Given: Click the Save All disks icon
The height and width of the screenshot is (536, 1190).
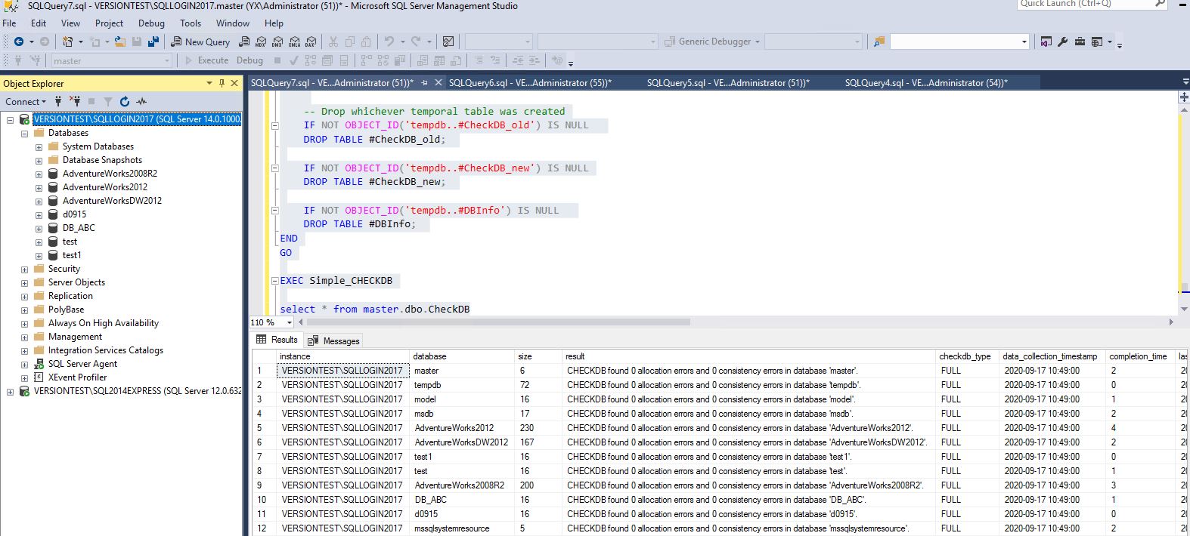Looking at the screenshot, I should [x=153, y=42].
